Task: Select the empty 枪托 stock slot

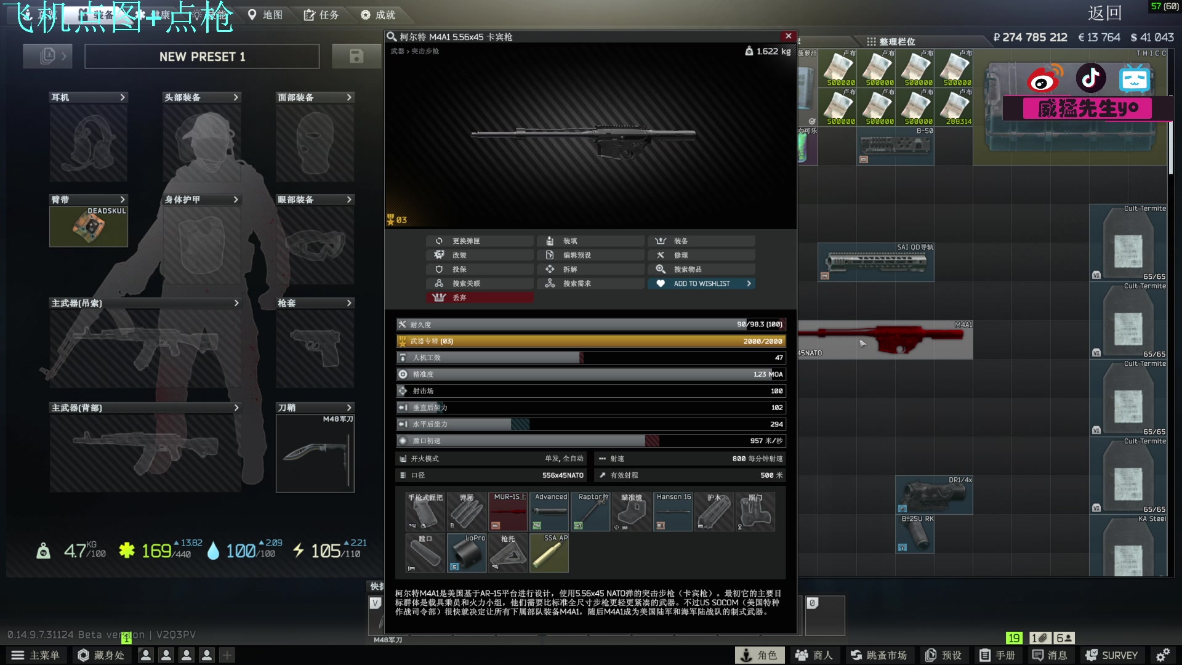Action: (508, 552)
